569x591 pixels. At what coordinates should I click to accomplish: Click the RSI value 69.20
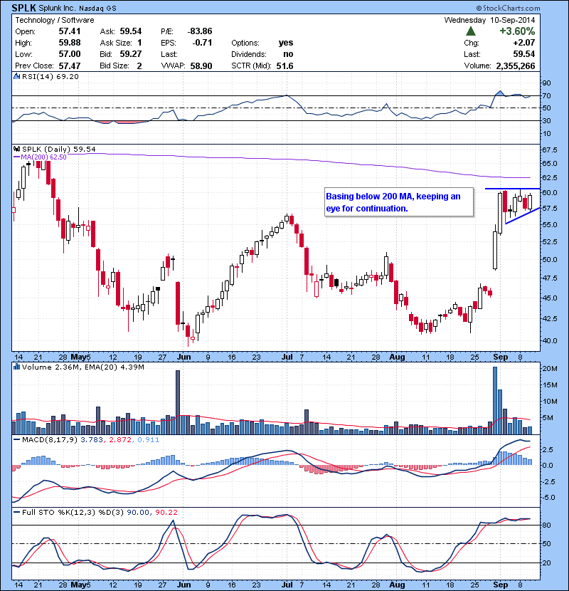pyautogui.click(x=68, y=76)
